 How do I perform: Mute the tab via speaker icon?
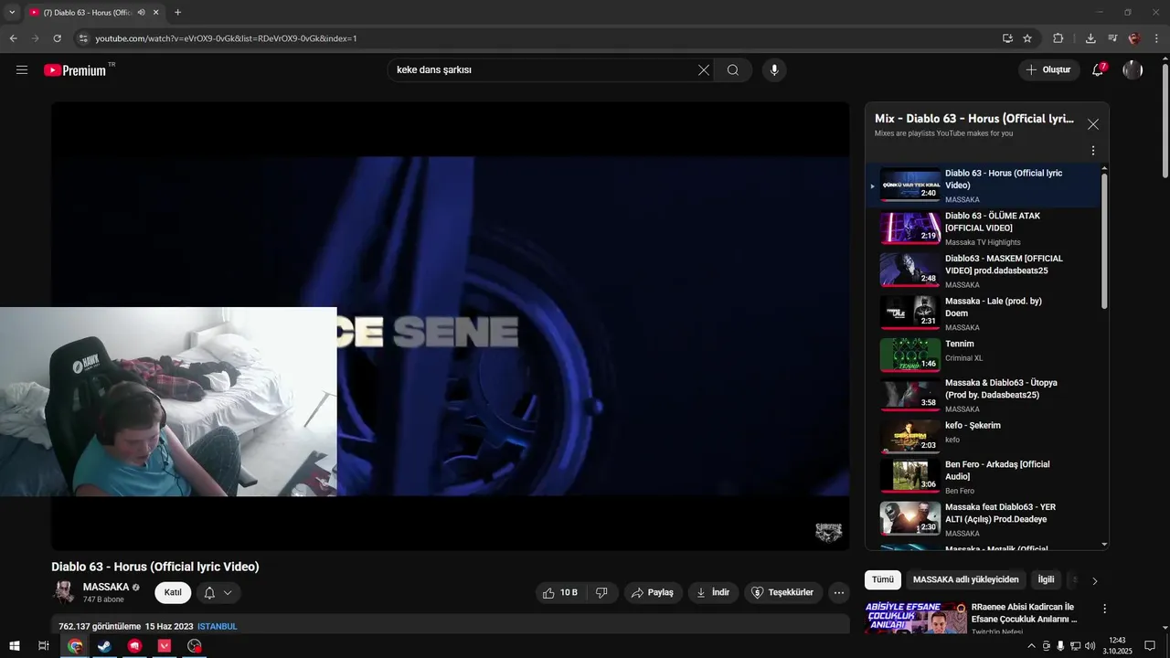[x=141, y=13]
